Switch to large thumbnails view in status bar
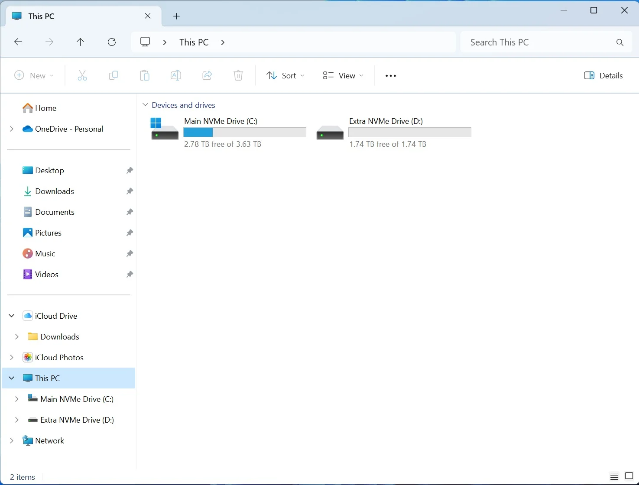 tap(629, 476)
